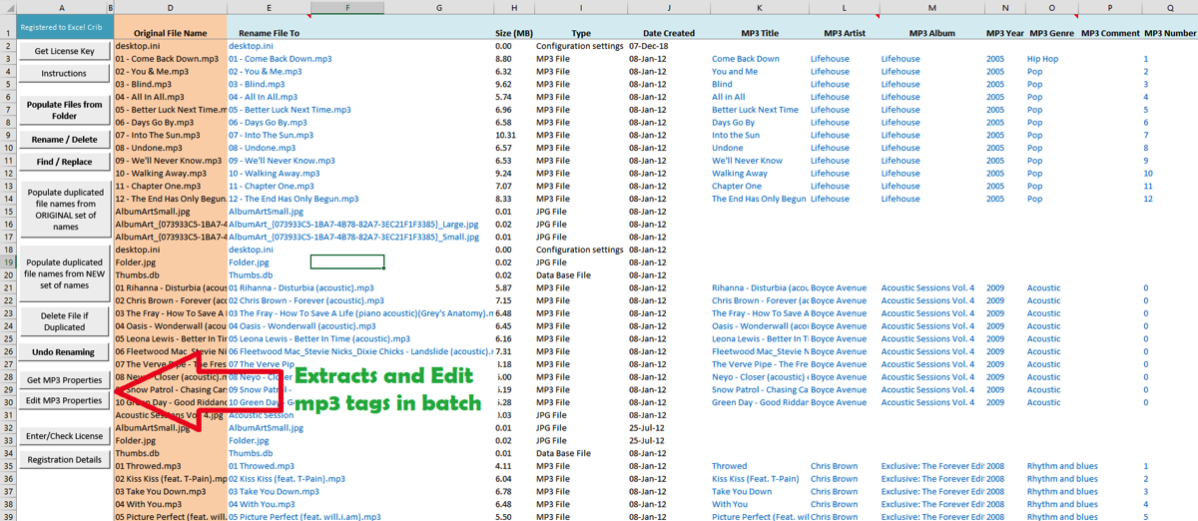Click Enter/Check License button
The width and height of the screenshot is (1198, 521).
pos(64,436)
